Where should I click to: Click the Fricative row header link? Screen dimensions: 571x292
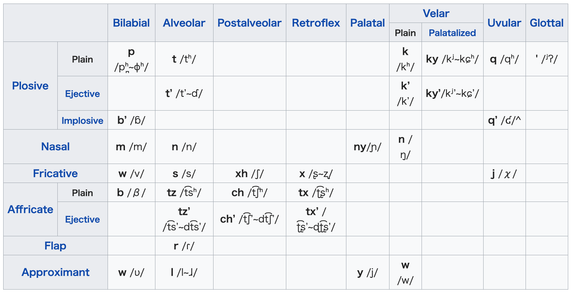coord(55,173)
